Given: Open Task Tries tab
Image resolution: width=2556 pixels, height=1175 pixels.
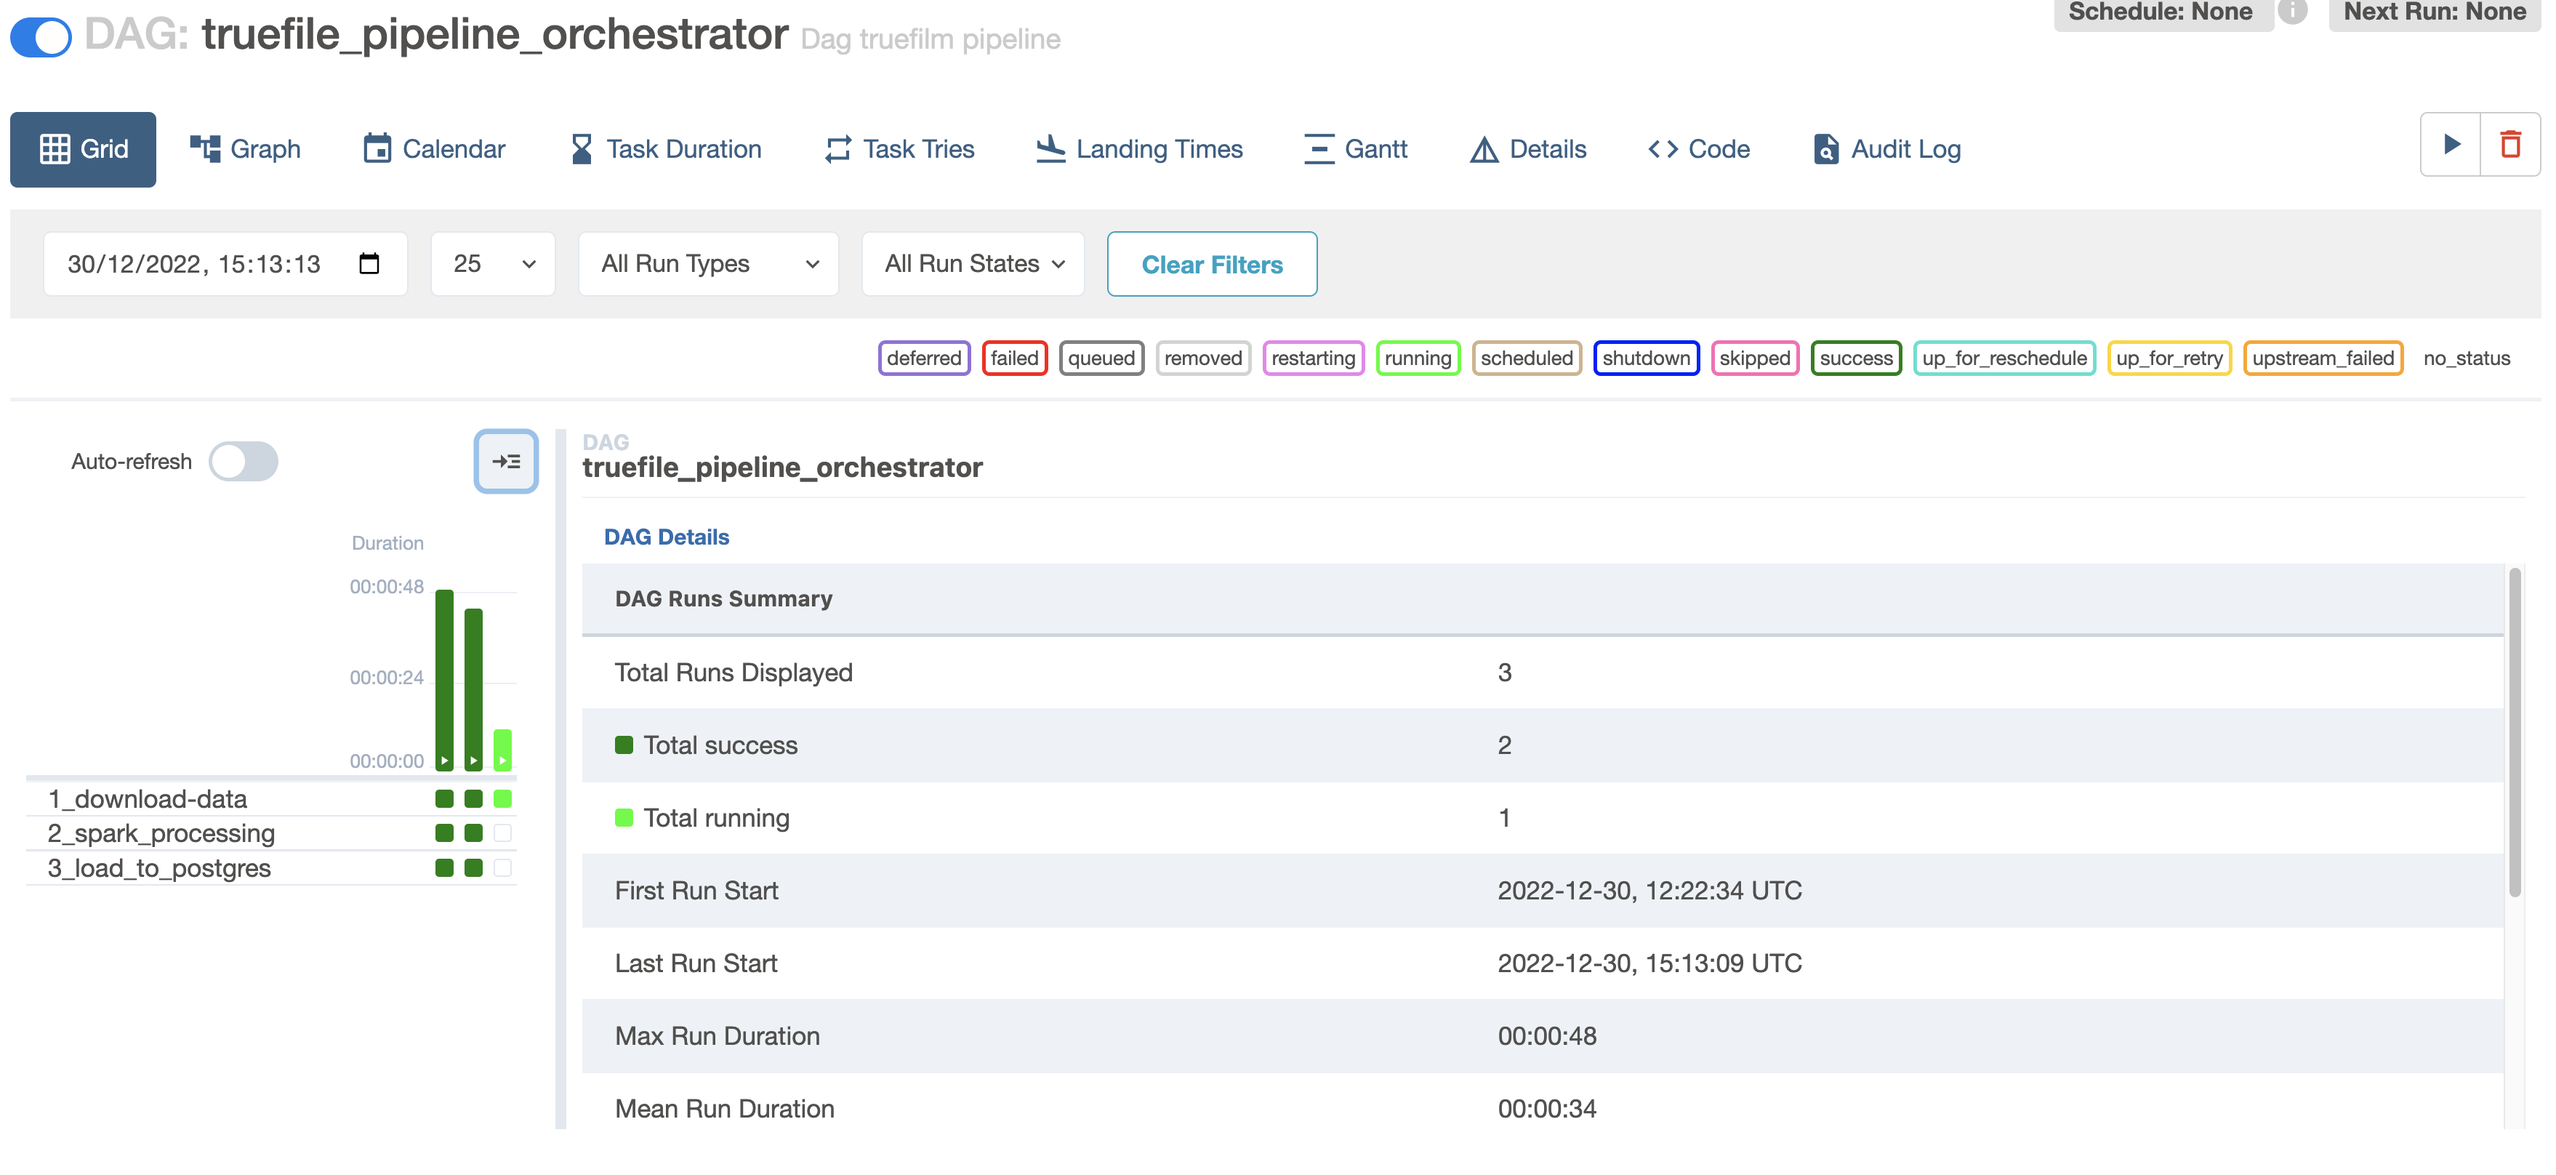Looking at the screenshot, I should (x=899, y=149).
